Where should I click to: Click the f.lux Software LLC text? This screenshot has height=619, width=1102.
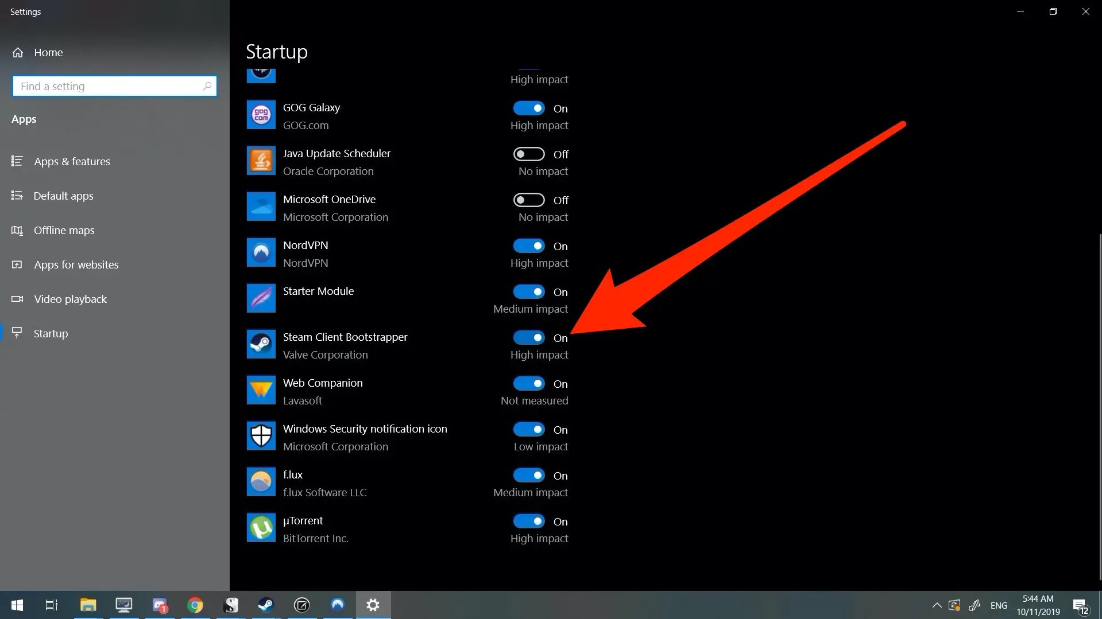coord(324,492)
